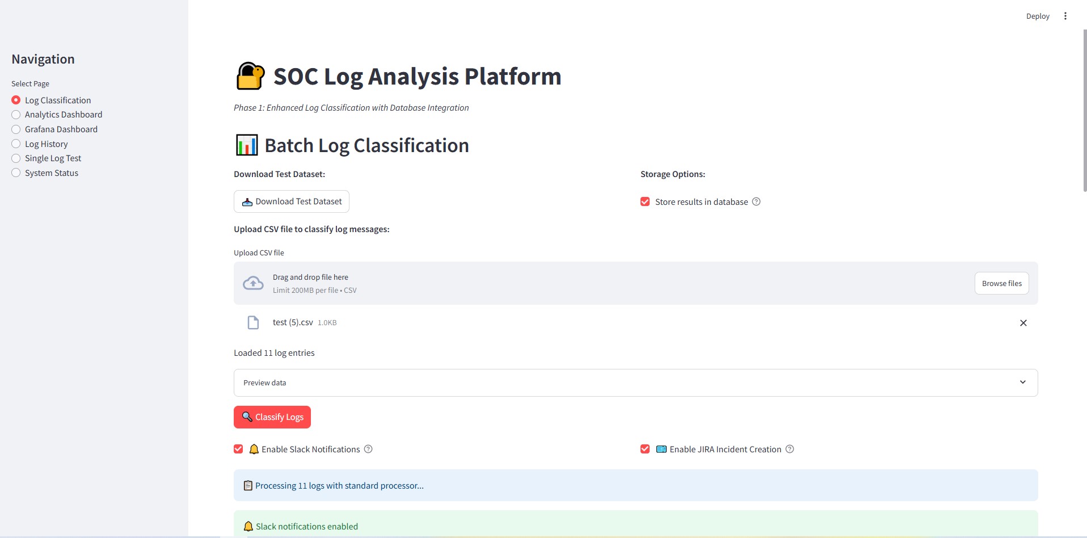Image resolution: width=1087 pixels, height=538 pixels.
Task: Click the three-dot main menu icon
Action: click(1065, 16)
